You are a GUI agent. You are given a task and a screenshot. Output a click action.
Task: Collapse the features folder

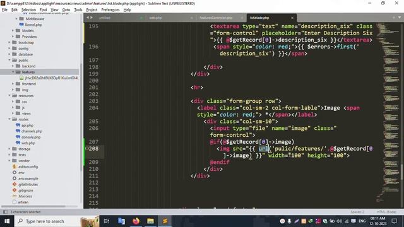[x=13, y=72]
